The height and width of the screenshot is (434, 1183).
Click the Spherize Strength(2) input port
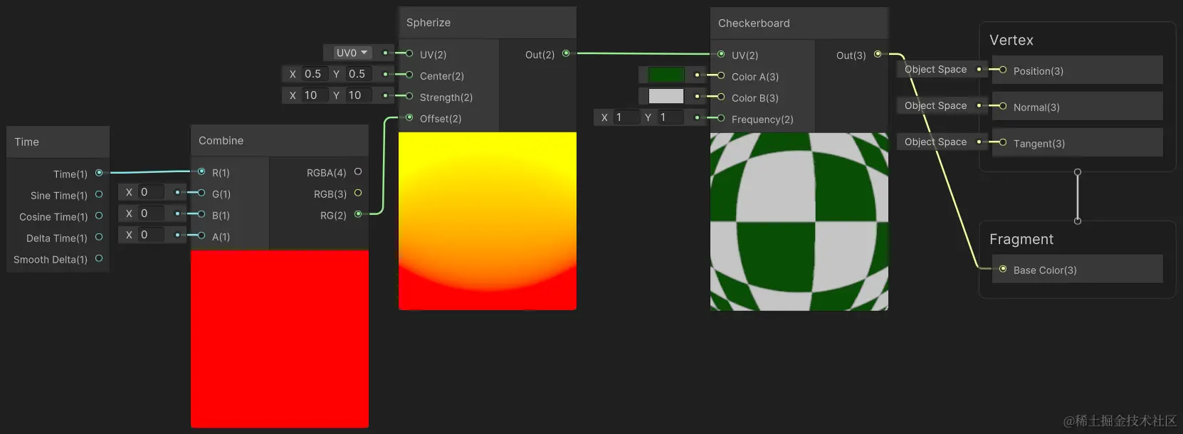[x=409, y=96]
